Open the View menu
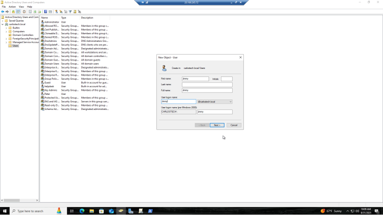 click(21, 7)
